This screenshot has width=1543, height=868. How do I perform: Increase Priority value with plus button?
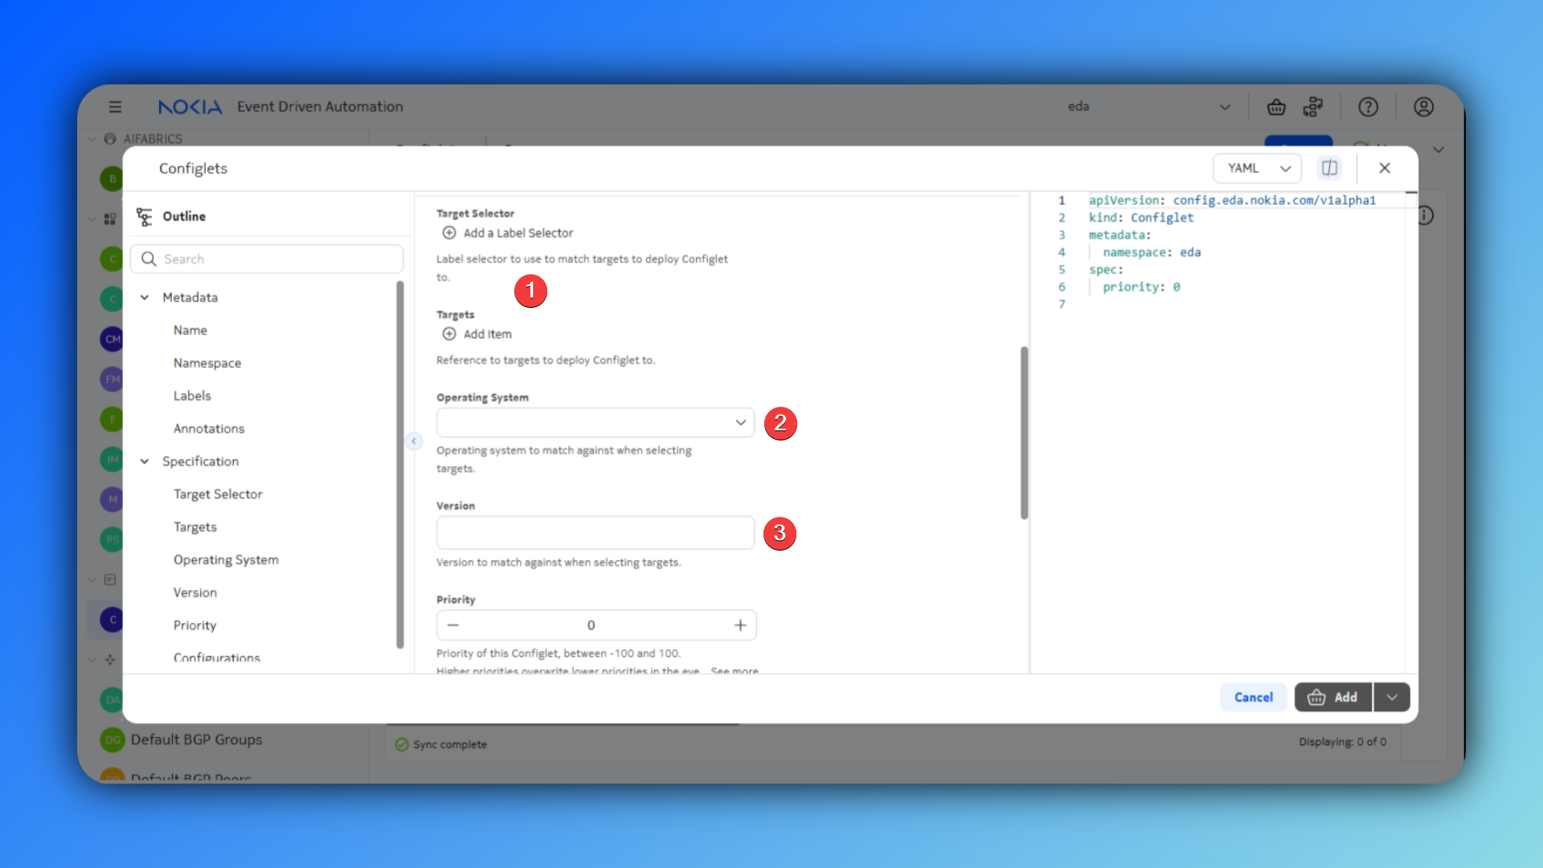tap(740, 625)
